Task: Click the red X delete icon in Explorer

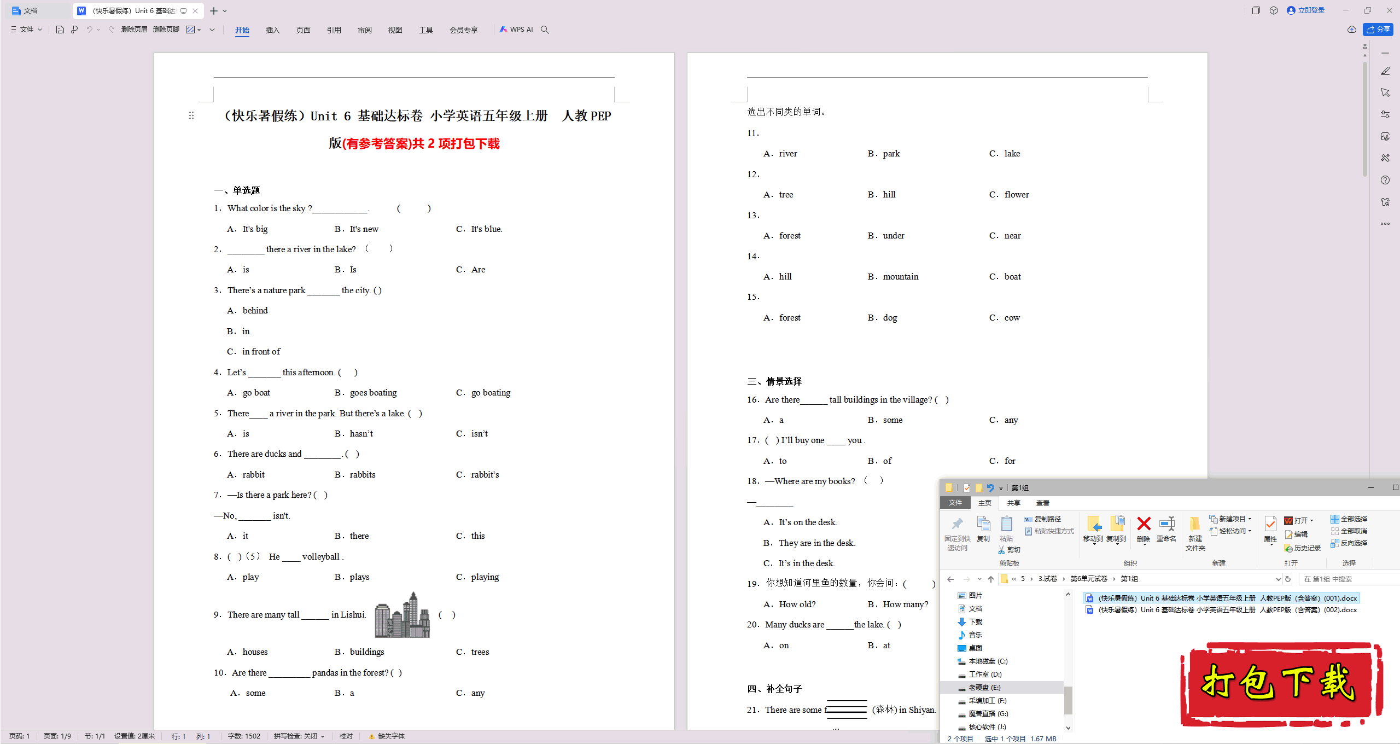Action: [x=1144, y=524]
